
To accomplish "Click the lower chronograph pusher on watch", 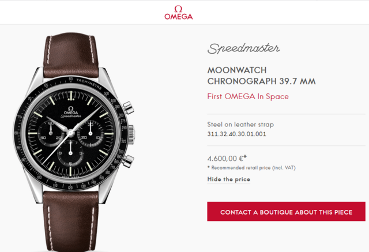I will pos(128,161).
